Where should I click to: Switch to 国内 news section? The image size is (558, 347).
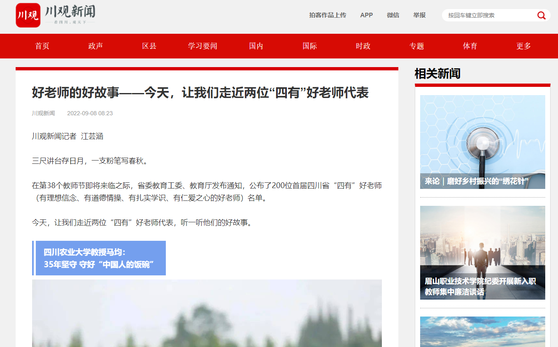[x=256, y=46]
